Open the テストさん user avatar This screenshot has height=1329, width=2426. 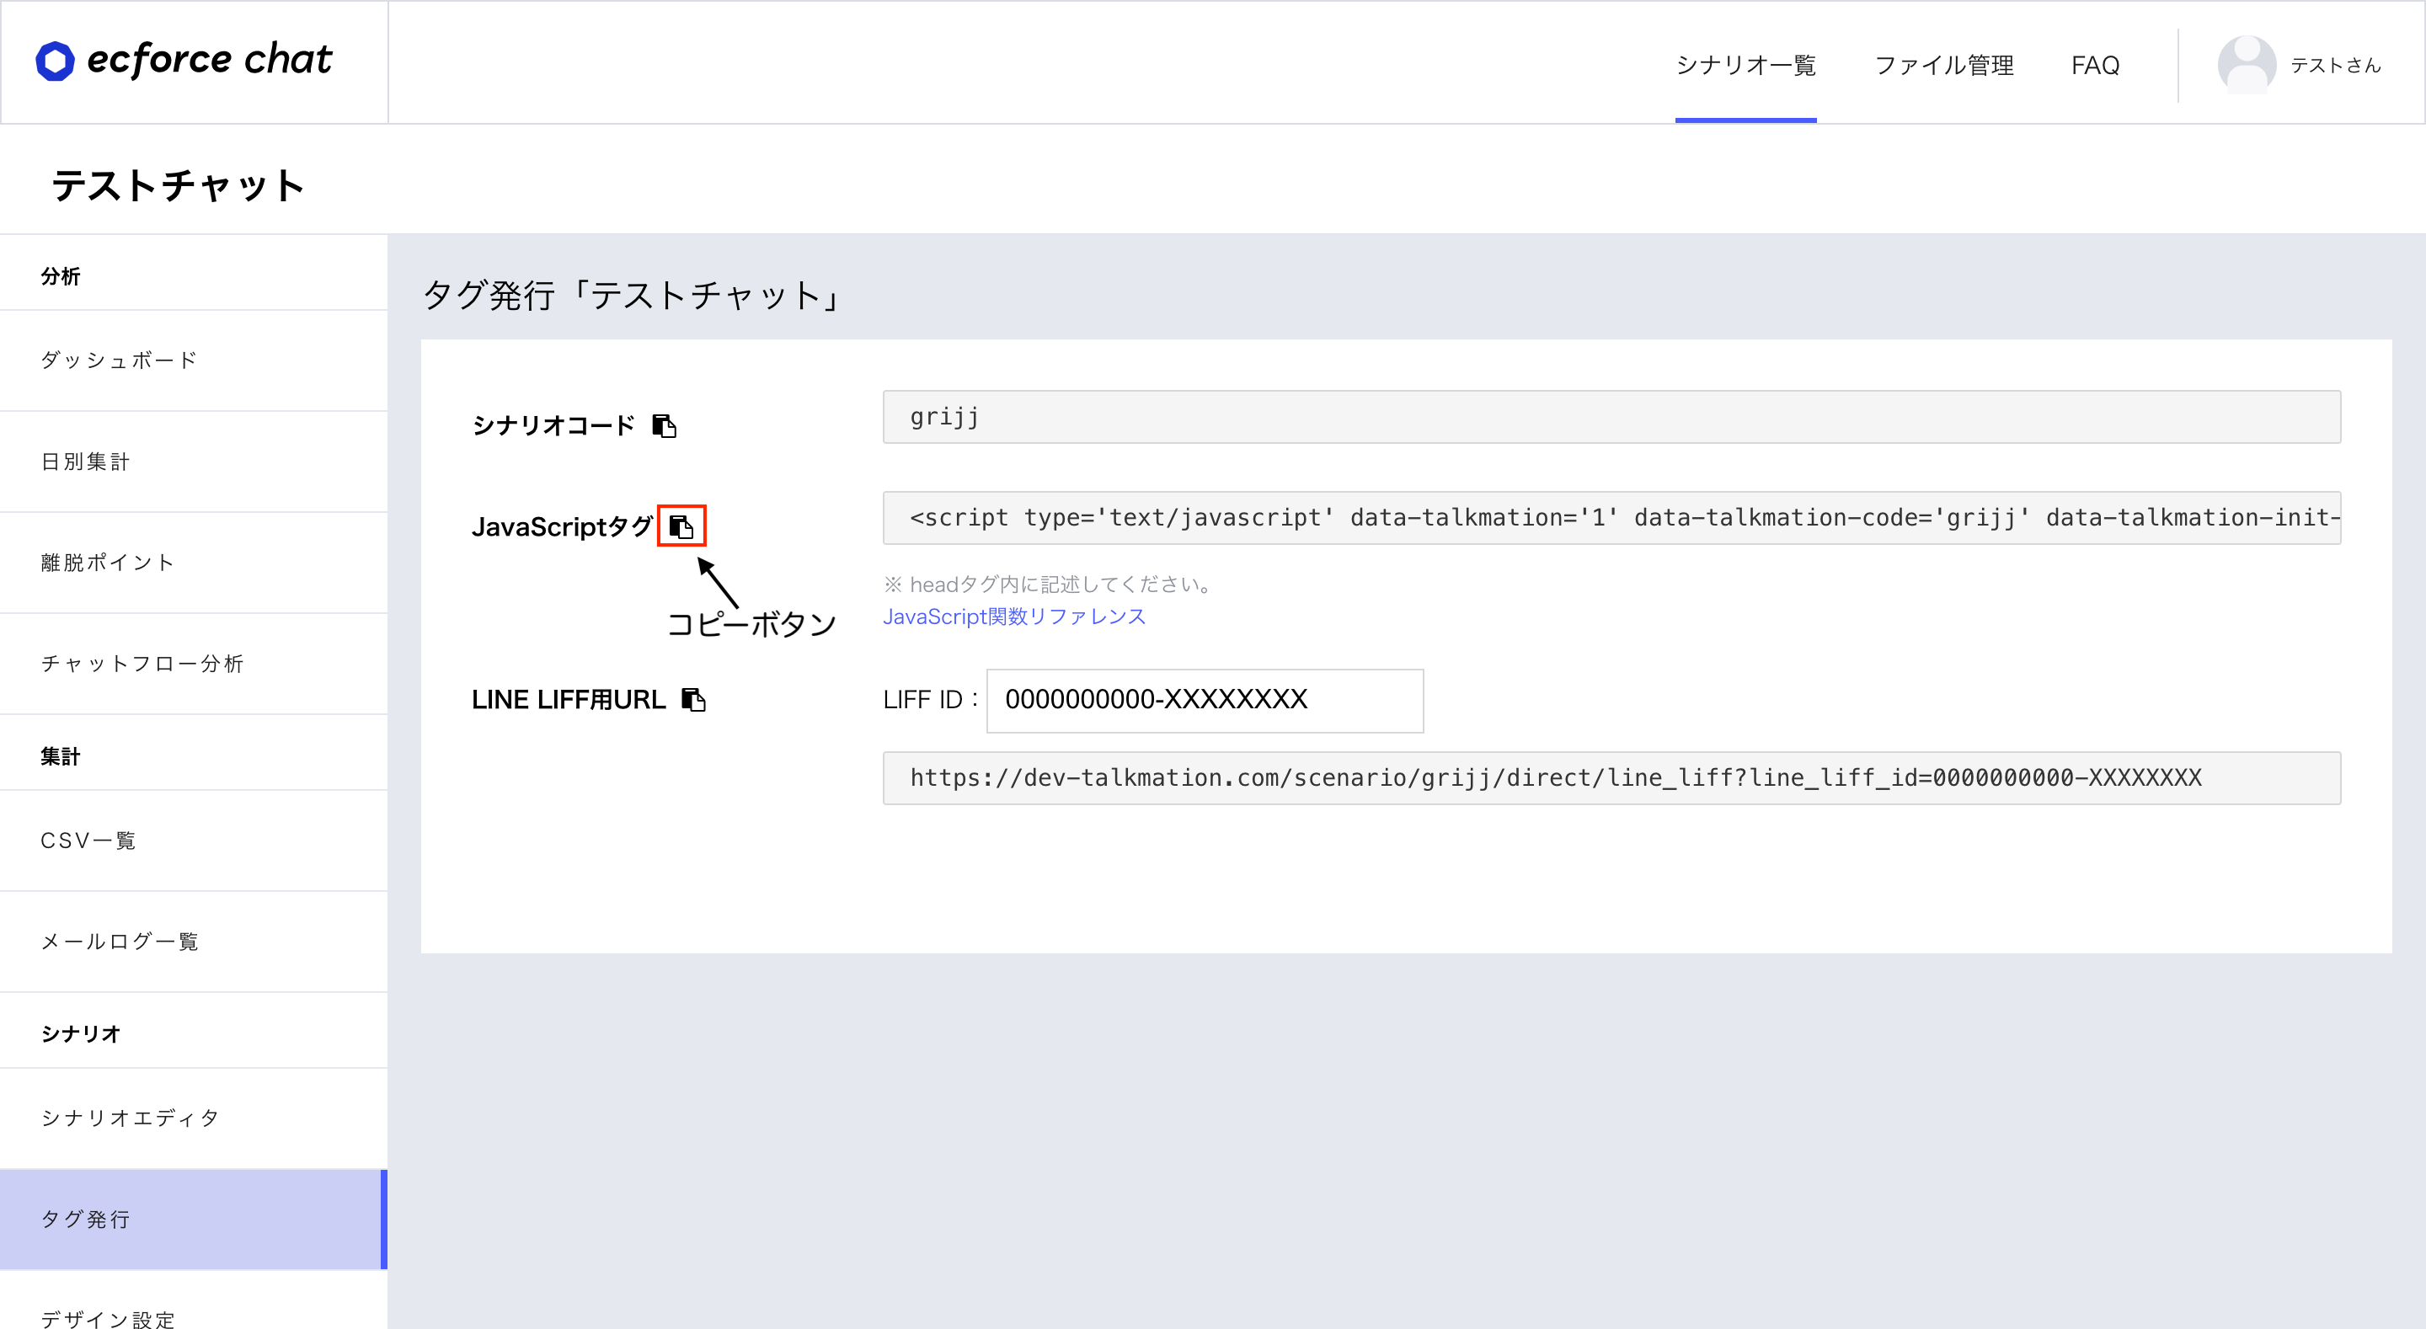[2247, 64]
